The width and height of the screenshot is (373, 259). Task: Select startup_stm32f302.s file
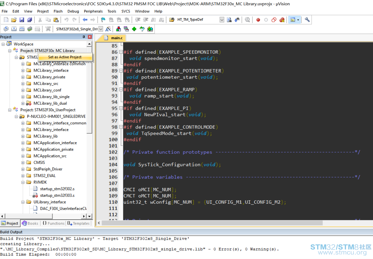coord(57,189)
